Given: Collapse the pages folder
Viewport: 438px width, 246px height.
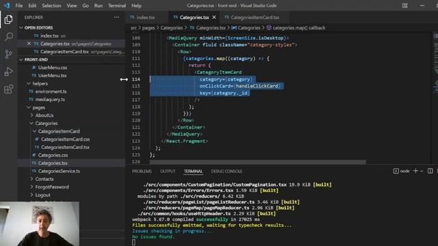Looking at the screenshot, I should click(x=29, y=107).
